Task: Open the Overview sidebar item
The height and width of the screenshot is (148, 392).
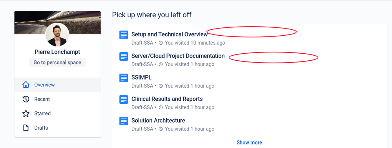Action: coord(58,85)
